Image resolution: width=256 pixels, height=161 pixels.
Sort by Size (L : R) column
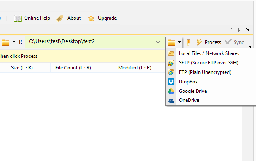22,68
